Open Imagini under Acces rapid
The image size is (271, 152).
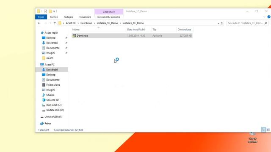[x=50, y=53]
